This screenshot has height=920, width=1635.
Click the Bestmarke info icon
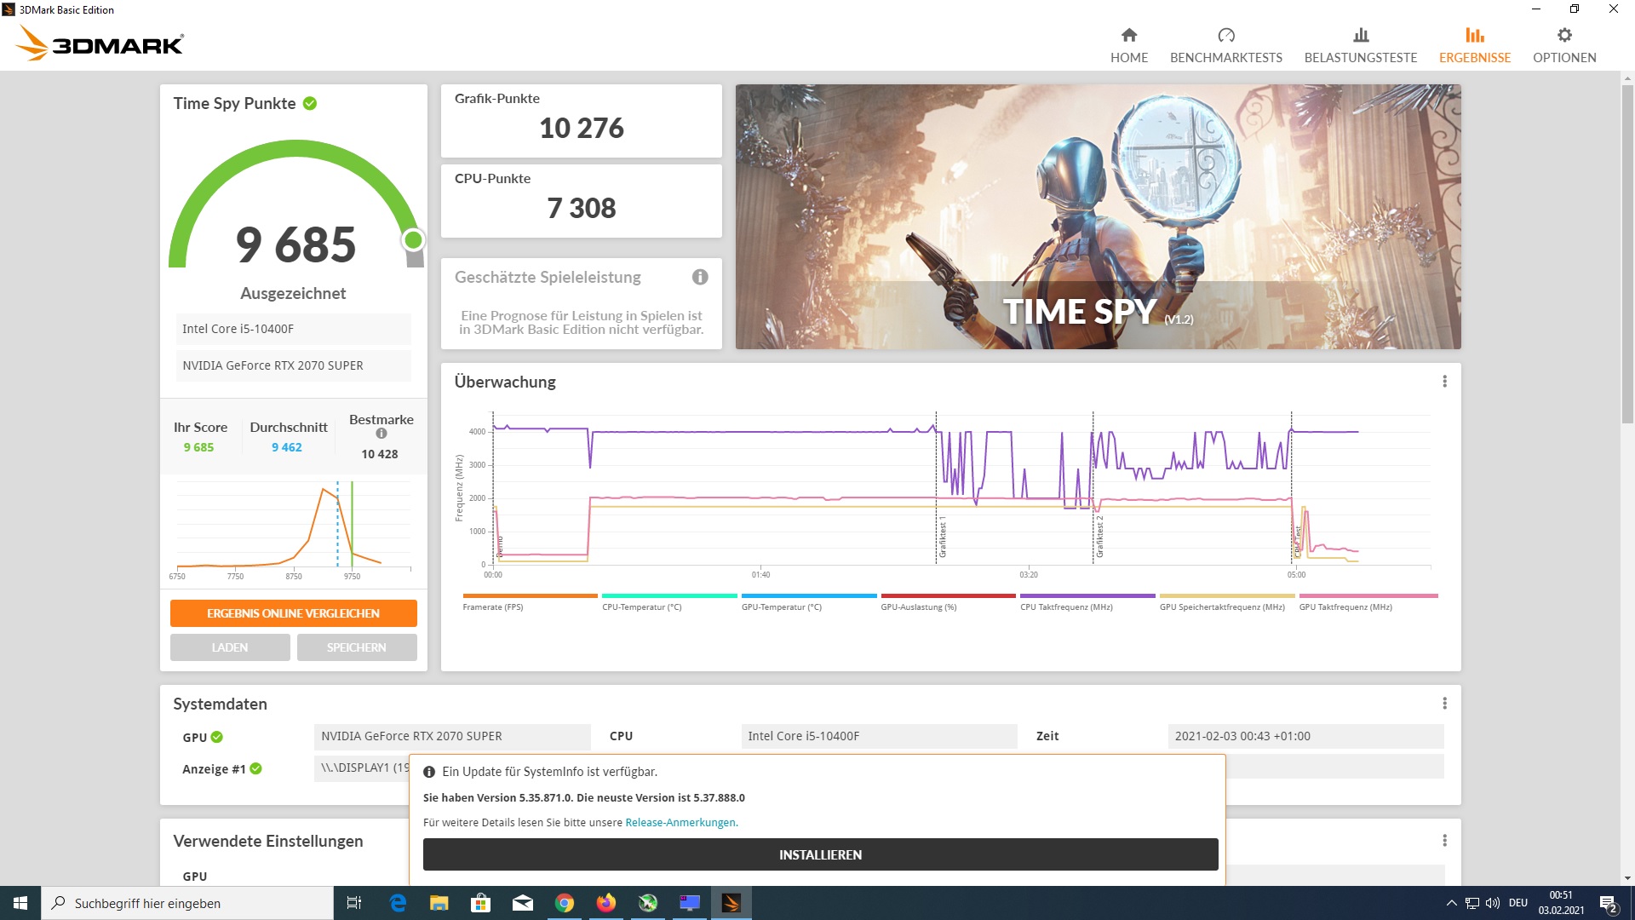pos(381,434)
